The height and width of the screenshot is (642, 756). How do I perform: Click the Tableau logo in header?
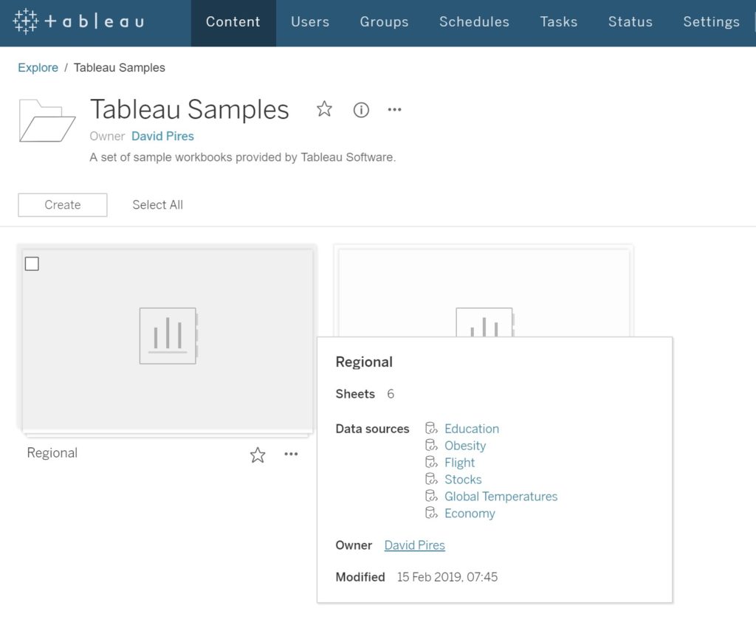[x=78, y=21]
